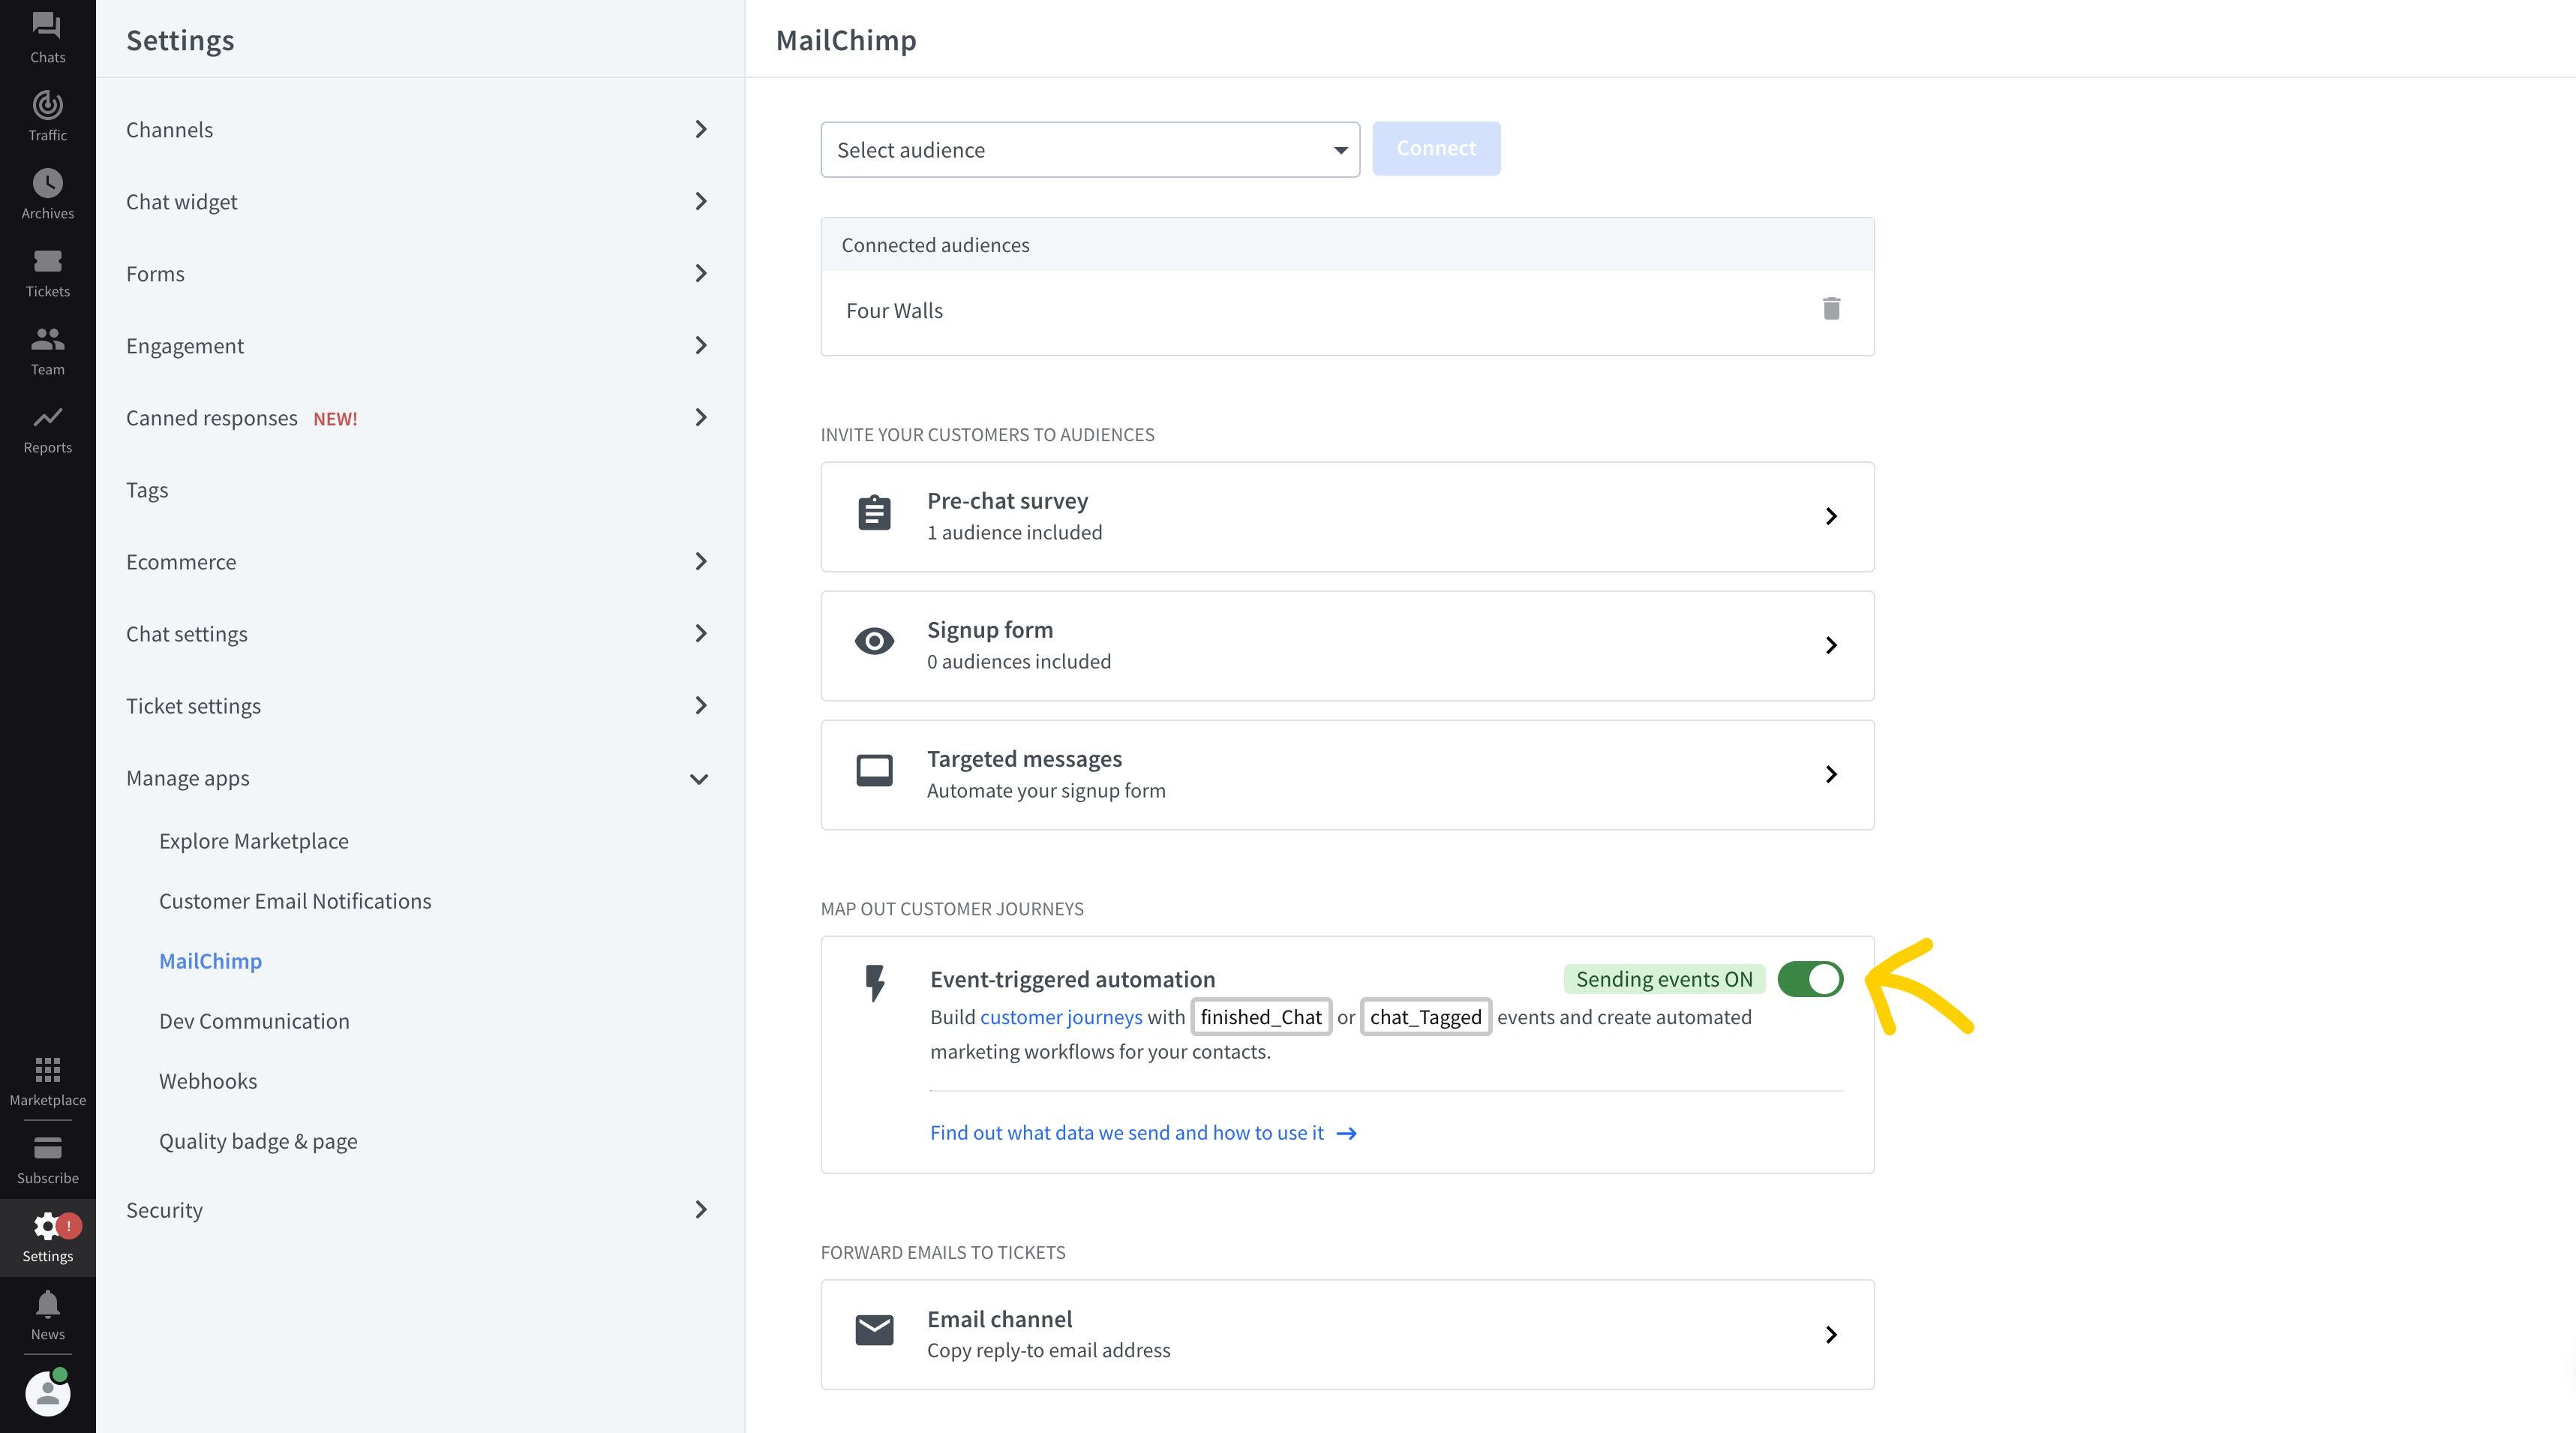Viewport: 2576px width, 1433px height.
Task: Select Webhooks in Manage apps
Action: point(208,1081)
